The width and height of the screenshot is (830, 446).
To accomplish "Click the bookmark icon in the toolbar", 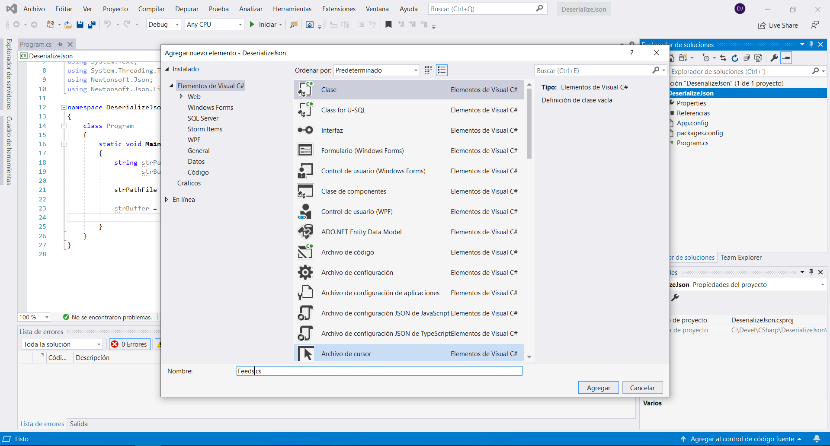I will click(x=388, y=25).
